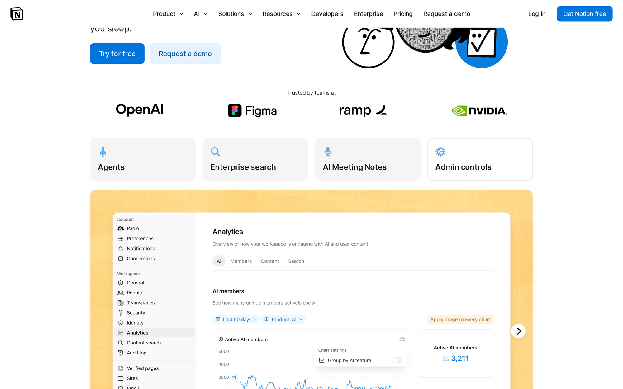The image size is (623, 389).
Task: Click the Notifications bell icon
Action: click(121, 248)
